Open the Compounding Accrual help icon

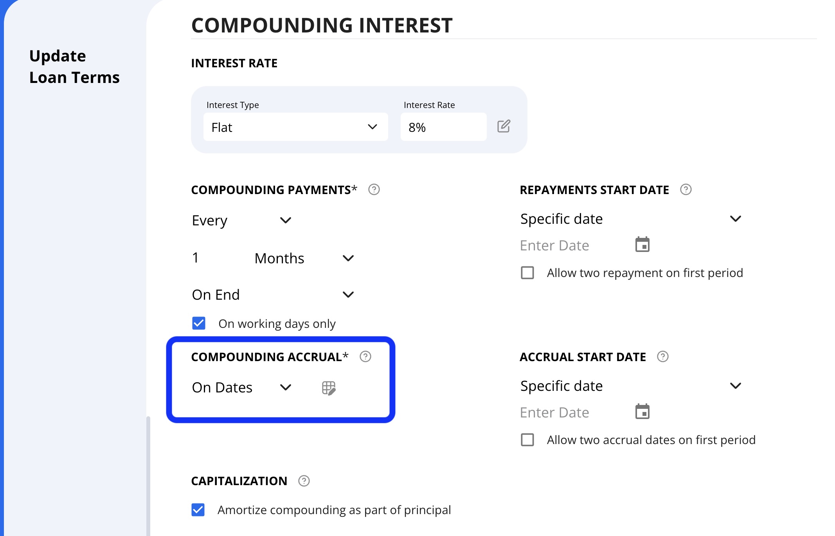[x=365, y=357]
